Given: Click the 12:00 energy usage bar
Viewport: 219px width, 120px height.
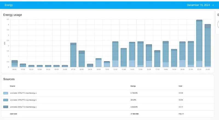Looking at the screenshot, I should click(x=115, y=54).
